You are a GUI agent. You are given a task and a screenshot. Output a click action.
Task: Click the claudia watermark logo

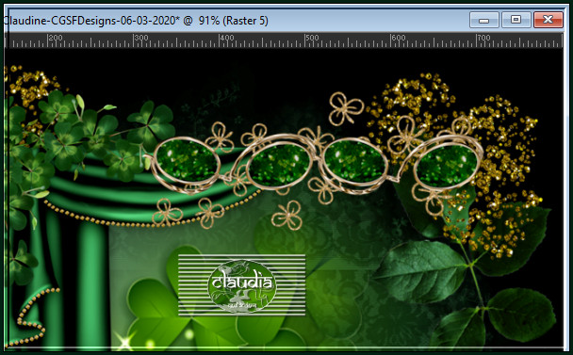241,286
